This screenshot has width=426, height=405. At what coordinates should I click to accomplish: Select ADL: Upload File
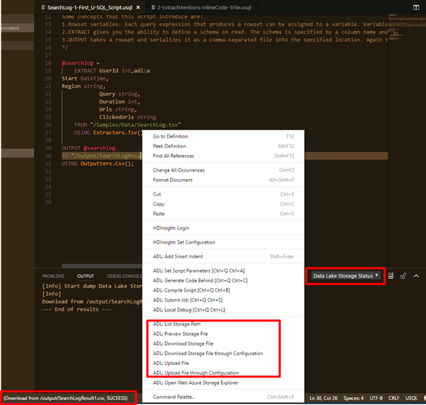(223, 363)
